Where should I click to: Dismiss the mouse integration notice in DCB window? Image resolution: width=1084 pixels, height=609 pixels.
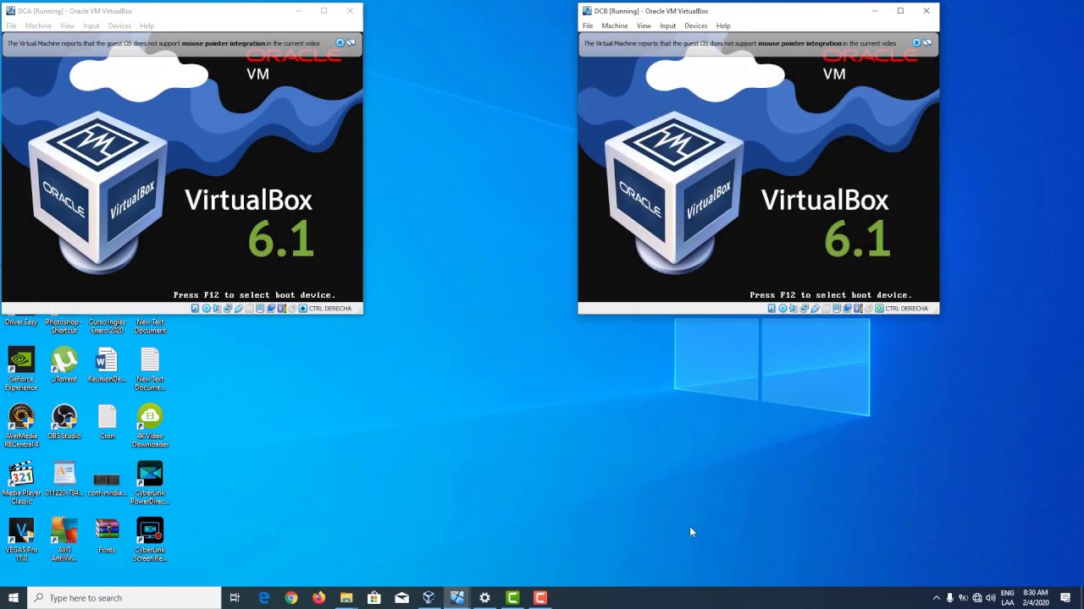point(916,43)
